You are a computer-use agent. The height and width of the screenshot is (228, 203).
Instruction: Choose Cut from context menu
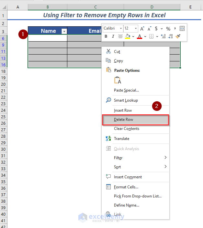tap(135, 51)
